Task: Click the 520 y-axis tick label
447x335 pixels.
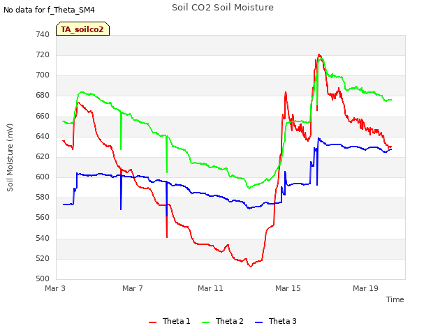Action: click(x=43, y=258)
